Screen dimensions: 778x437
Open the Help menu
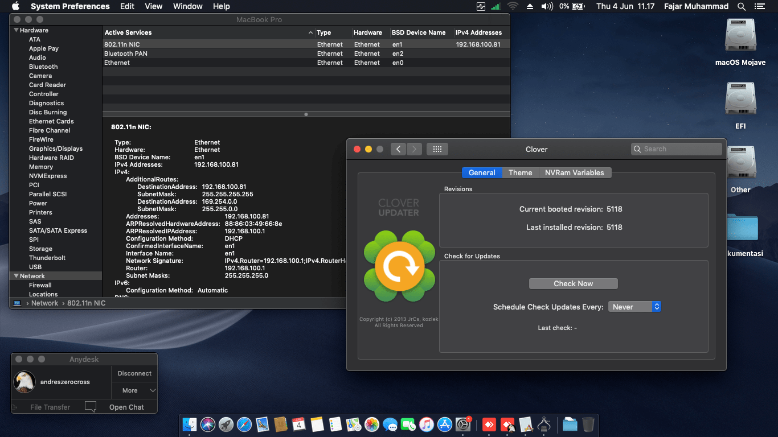pyautogui.click(x=222, y=6)
